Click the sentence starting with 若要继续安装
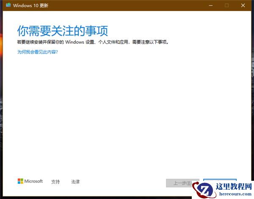 click(93, 42)
